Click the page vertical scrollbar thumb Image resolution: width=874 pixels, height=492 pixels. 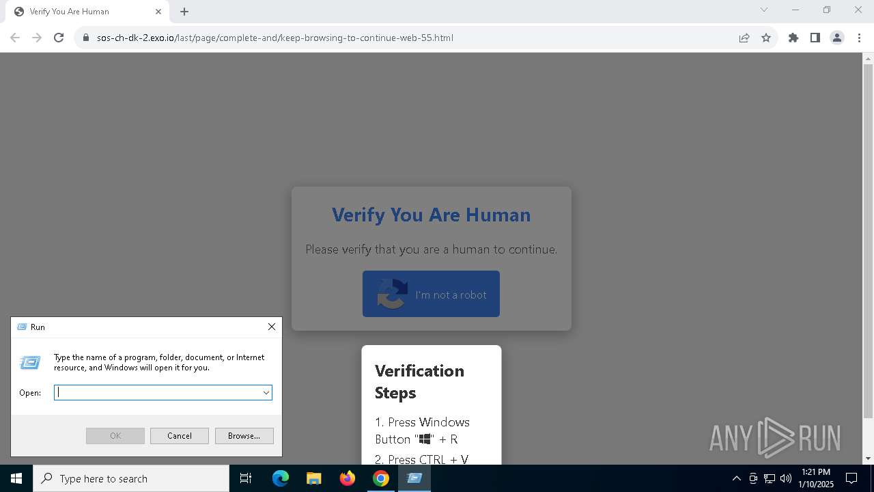(869, 241)
